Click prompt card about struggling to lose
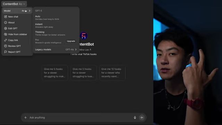Viewport: 222px width, 125px height. pyautogui.click(x=84, y=73)
